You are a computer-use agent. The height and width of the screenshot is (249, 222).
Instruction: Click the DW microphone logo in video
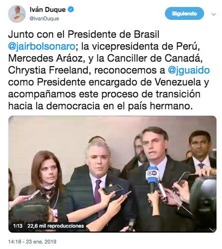[x=152, y=174]
